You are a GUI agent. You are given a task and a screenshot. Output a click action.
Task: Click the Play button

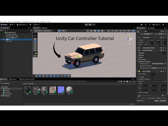86,25
